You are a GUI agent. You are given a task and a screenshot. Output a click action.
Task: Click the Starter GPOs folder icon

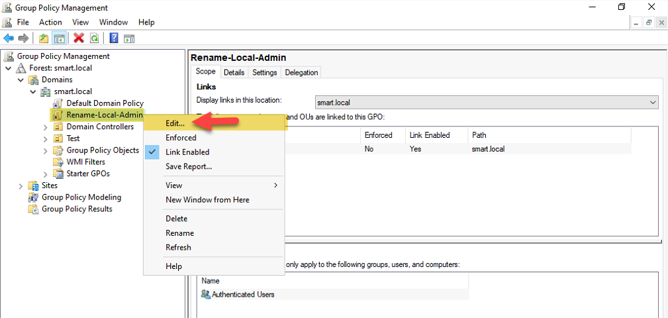coord(58,174)
